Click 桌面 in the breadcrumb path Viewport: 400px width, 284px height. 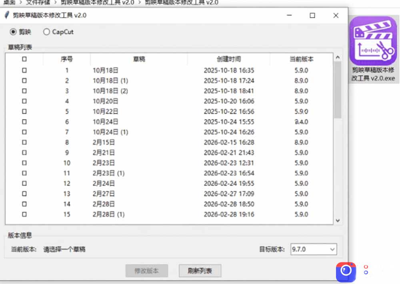tap(9, 2)
